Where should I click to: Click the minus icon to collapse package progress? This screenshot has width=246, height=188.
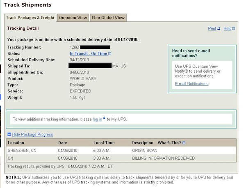coord(9,135)
